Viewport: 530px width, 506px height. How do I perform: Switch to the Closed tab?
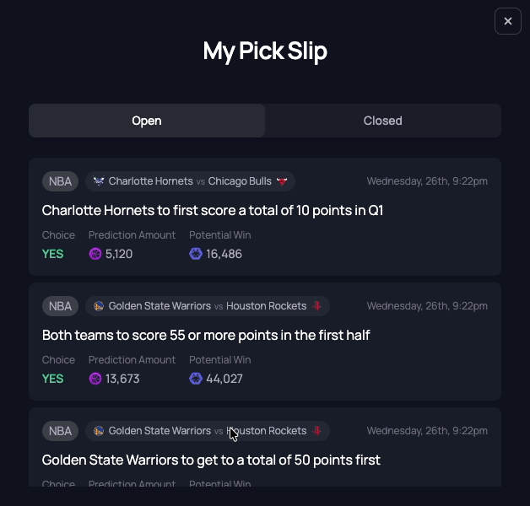[x=382, y=121]
